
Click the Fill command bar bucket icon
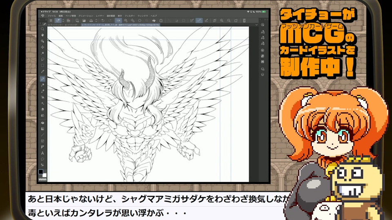pyautogui.click(x=154, y=20)
